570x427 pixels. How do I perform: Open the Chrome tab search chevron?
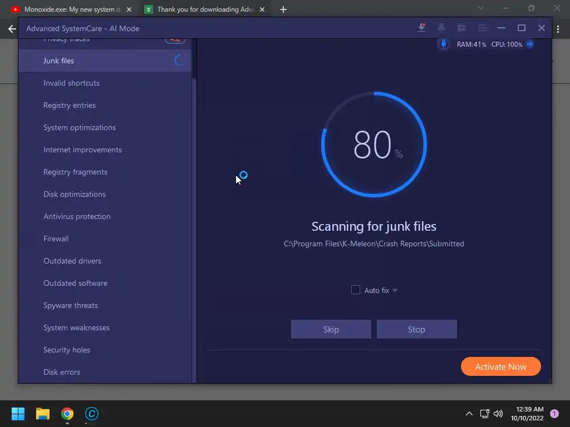click(480, 8)
